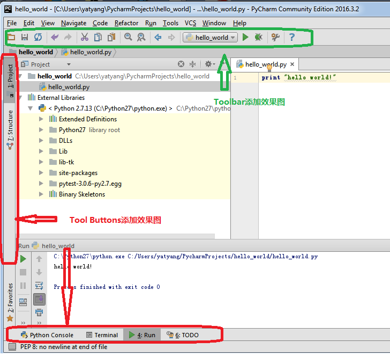Expand the Binary Skeletons node
Viewport: 390px width, 356px height.
click(41, 194)
